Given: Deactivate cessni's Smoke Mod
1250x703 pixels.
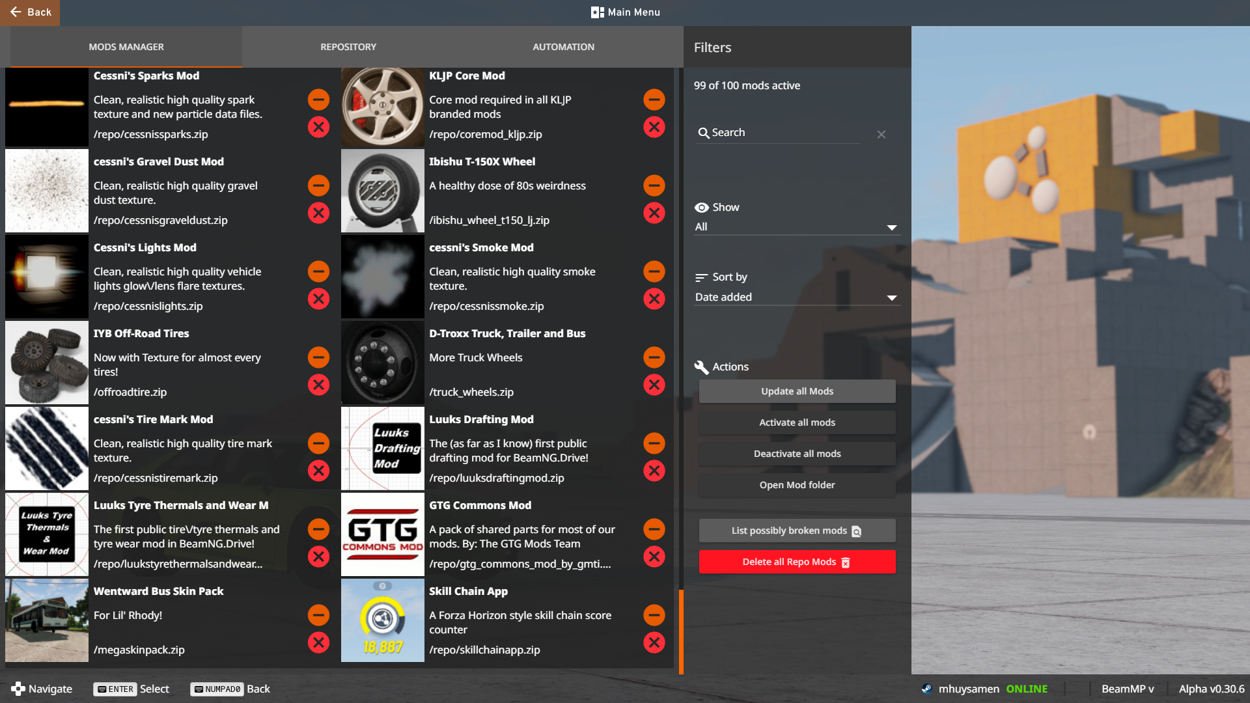Looking at the screenshot, I should pyautogui.click(x=654, y=271).
